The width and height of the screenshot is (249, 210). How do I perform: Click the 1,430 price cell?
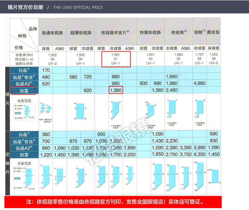(x=158, y=141)
